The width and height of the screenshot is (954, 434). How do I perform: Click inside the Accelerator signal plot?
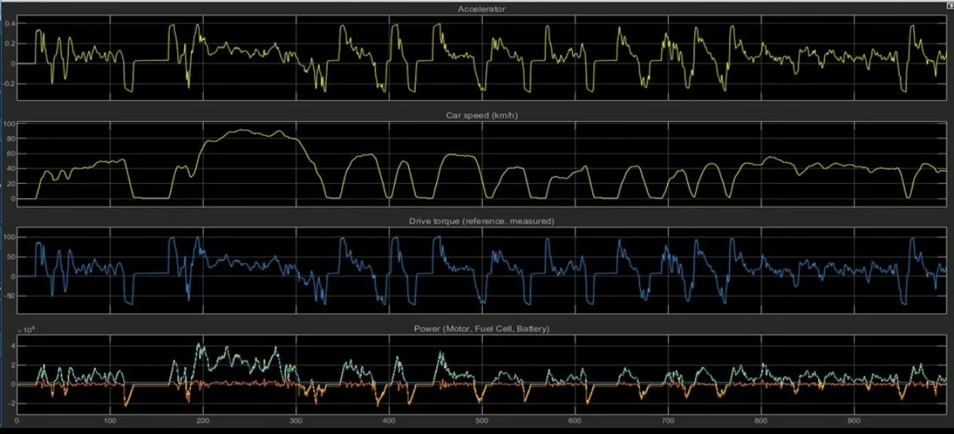(x=482, y=57)
